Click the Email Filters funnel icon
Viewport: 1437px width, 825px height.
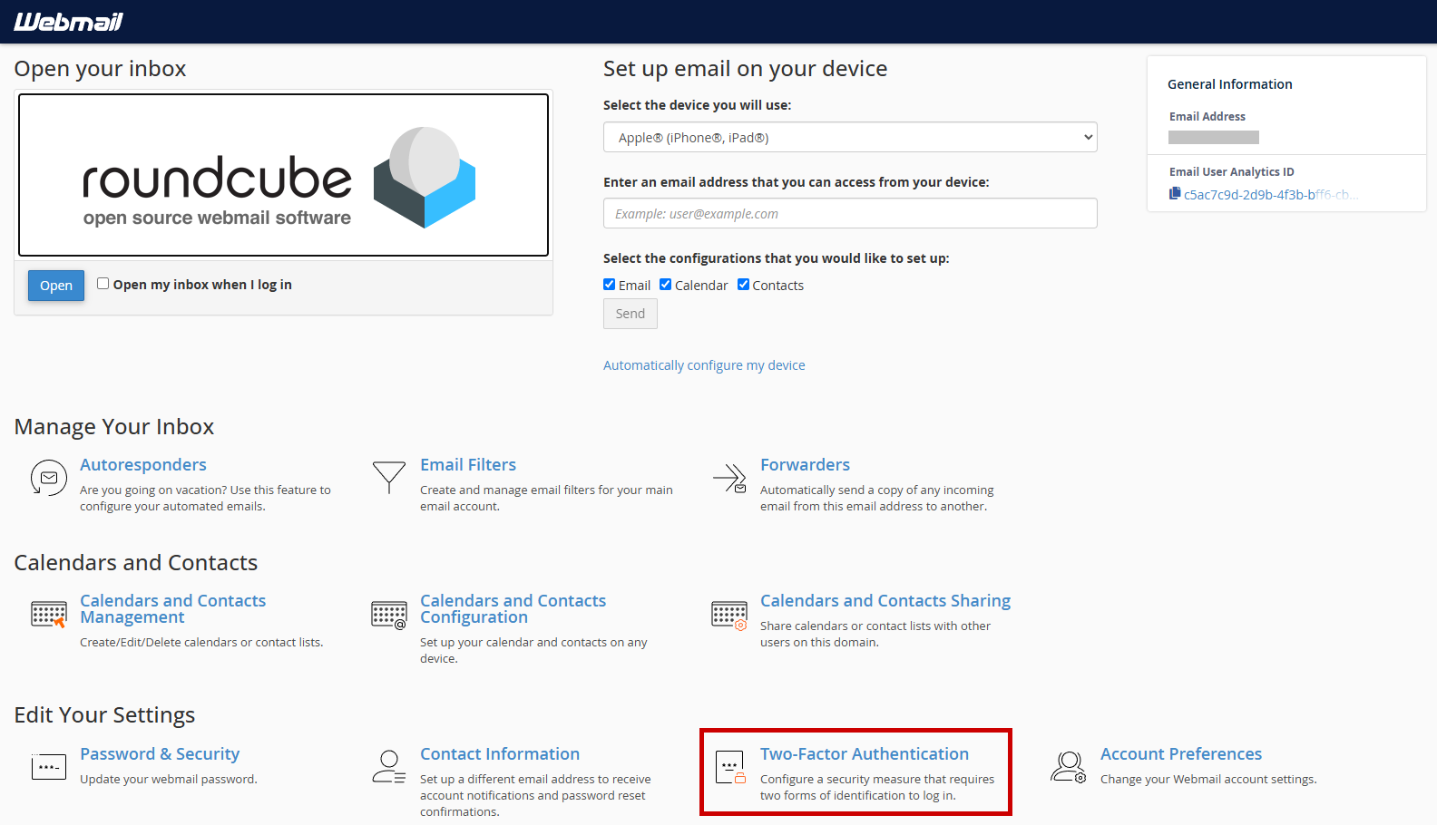[388, 477]
